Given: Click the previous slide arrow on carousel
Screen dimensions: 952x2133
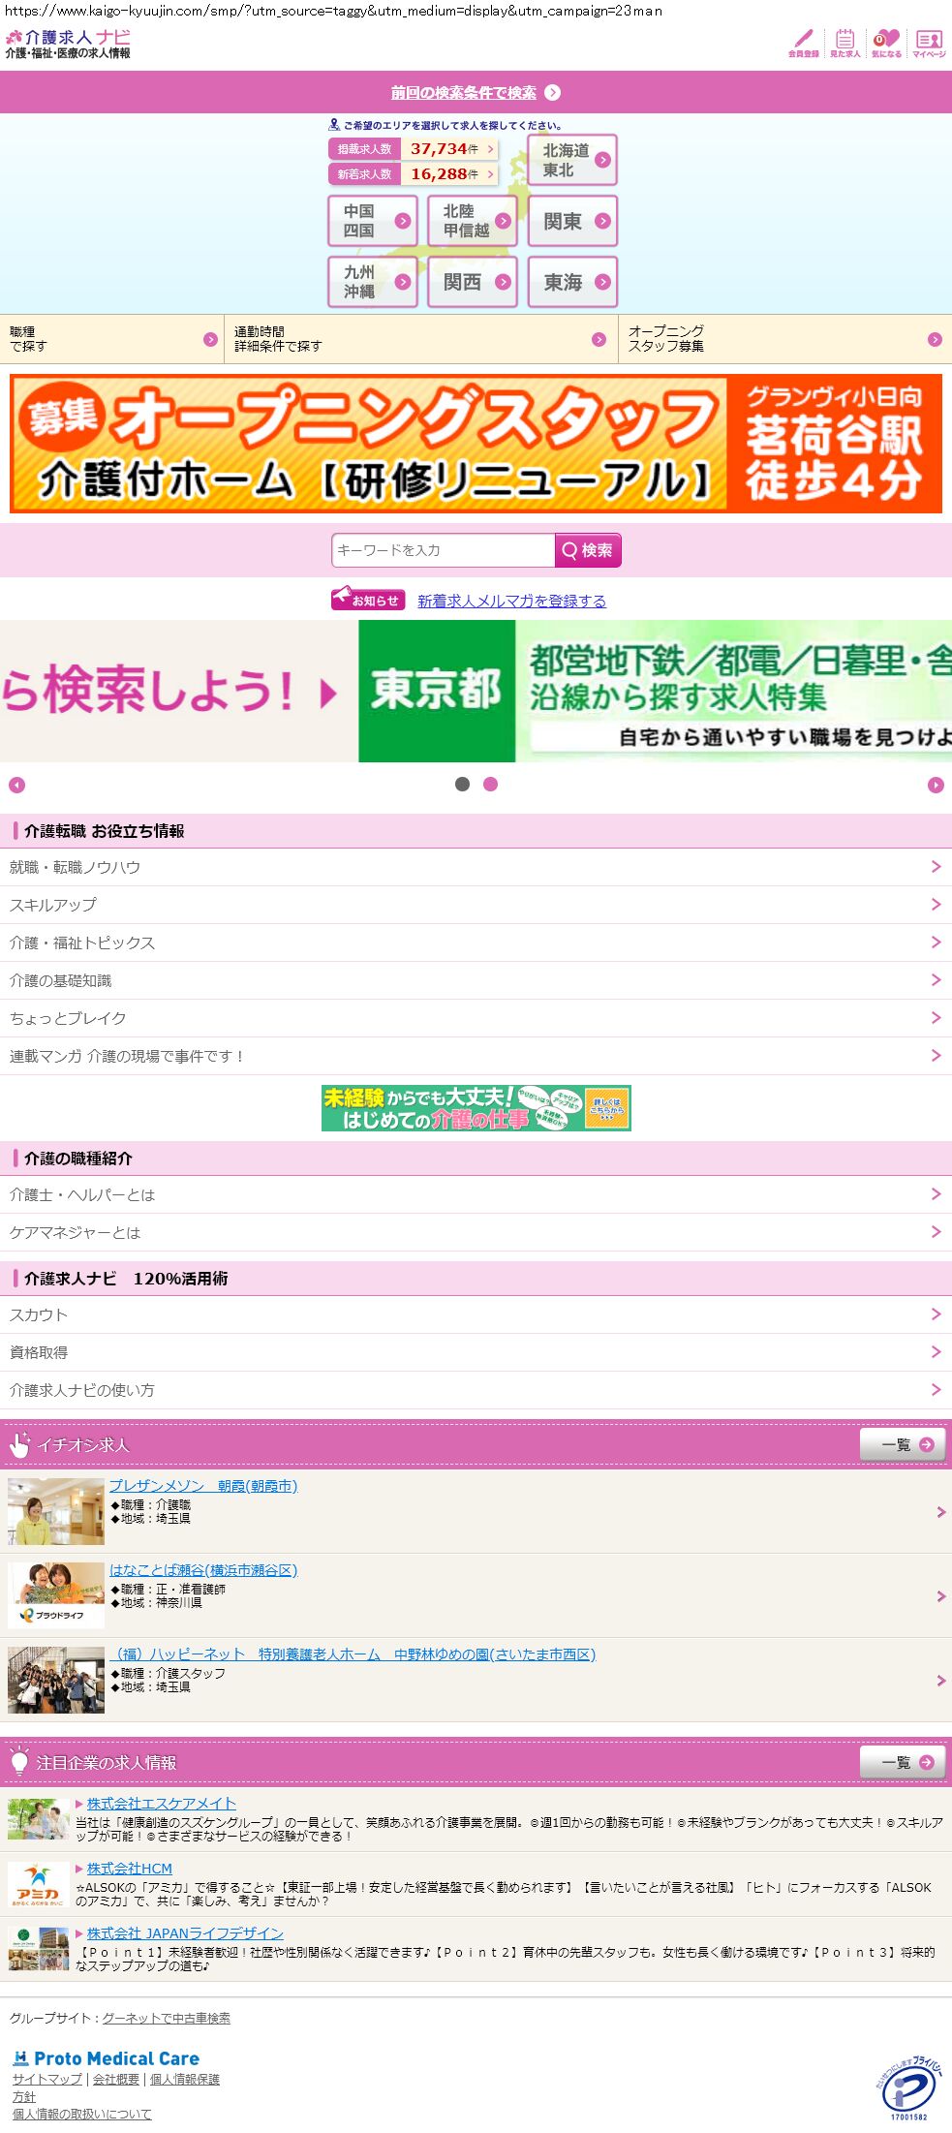Looking at the screenshot, I should click(x=16, y=785).
